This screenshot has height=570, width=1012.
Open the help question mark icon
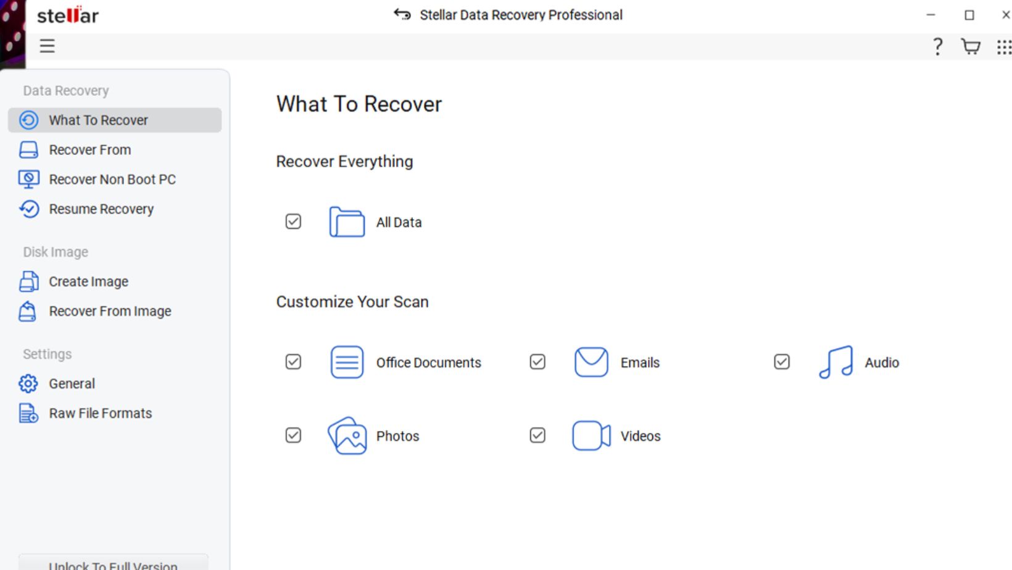(x=937, y=46)
